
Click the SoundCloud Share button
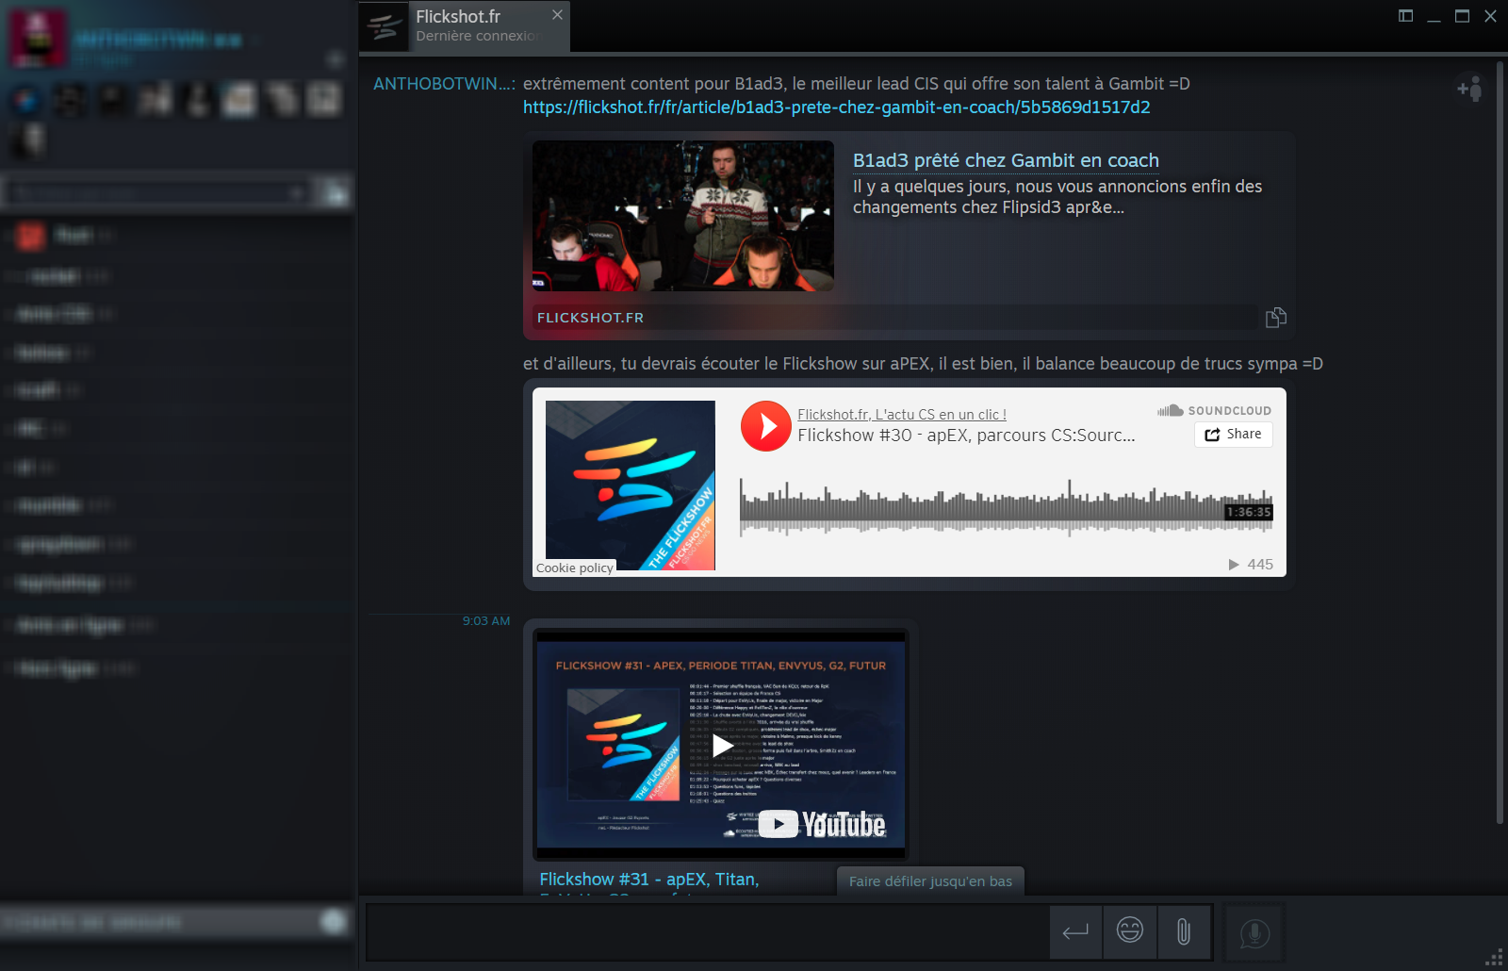pos(1233,435)
